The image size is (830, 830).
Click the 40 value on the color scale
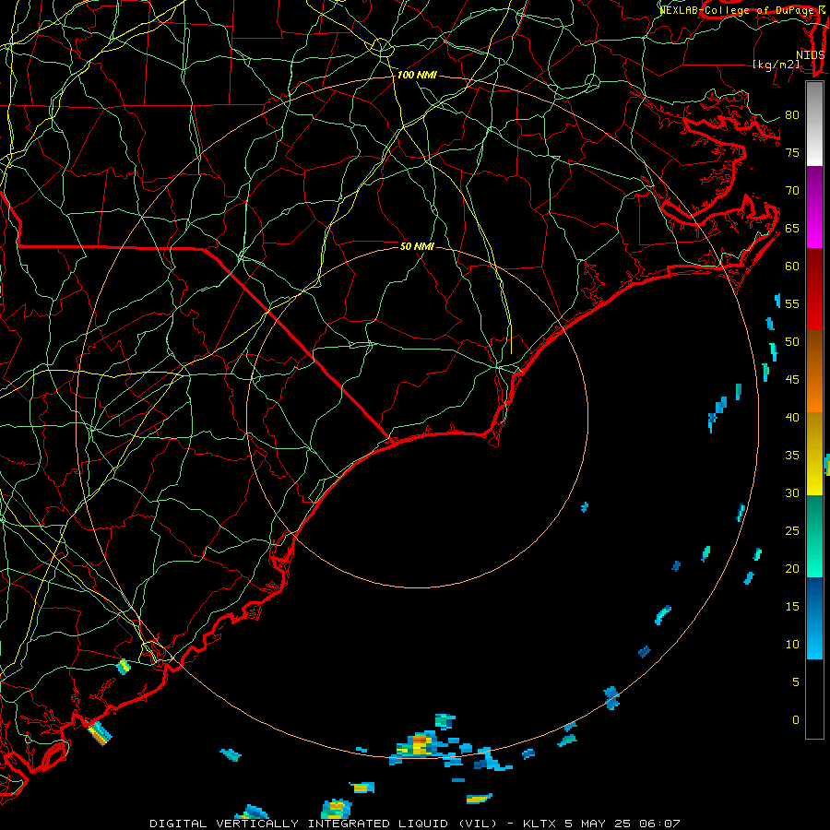792,417
